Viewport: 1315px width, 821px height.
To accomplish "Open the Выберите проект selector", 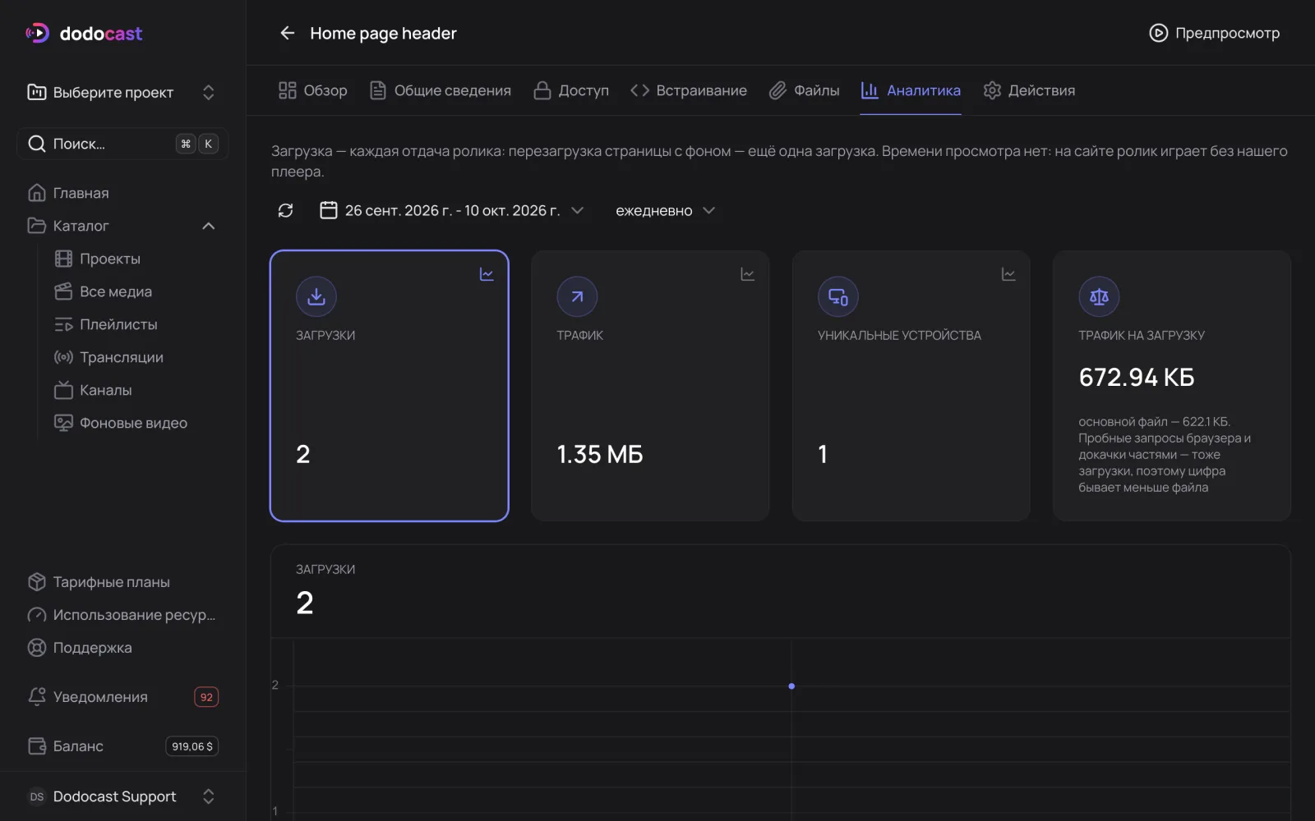I will click(x=122, y=92).
